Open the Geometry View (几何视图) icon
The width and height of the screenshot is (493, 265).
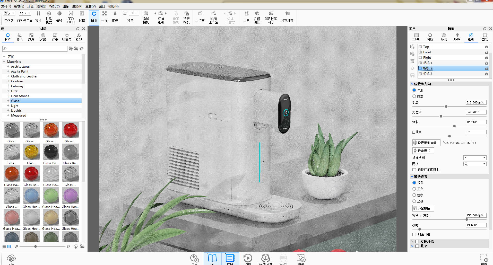tap(257, 17)
